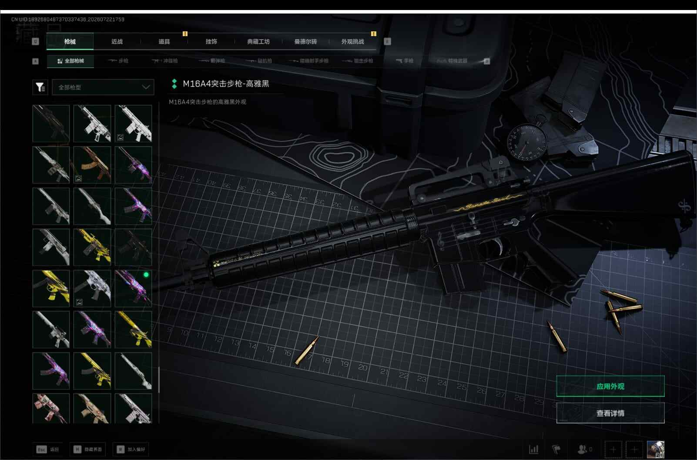The height and width of the screenshot is (460, 697).
Task: Click the second empty squad slot plus
Action: coord(634,449)
